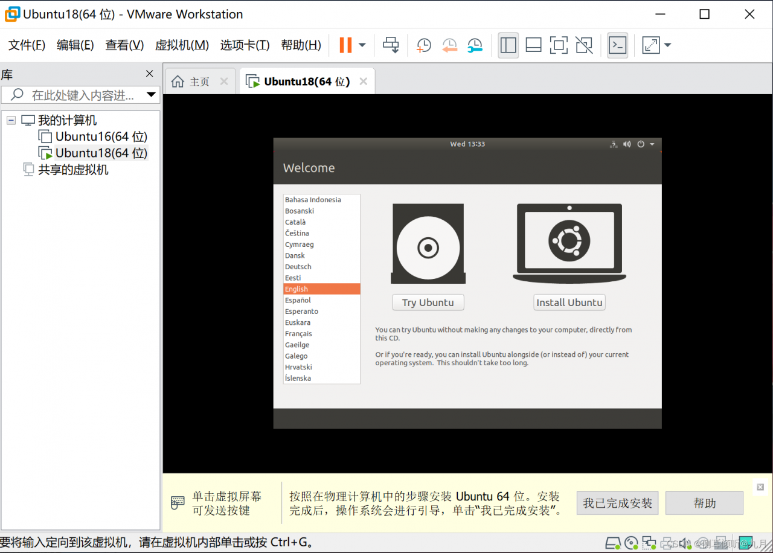Choose Español from the language list
Viewport: 773px width, 553px height.
322,300
